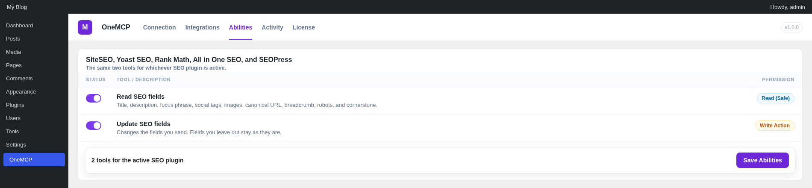Open the Connection tab
This screenshot has height=188, width=812.
pyautogui.click(x=159, y=27)
